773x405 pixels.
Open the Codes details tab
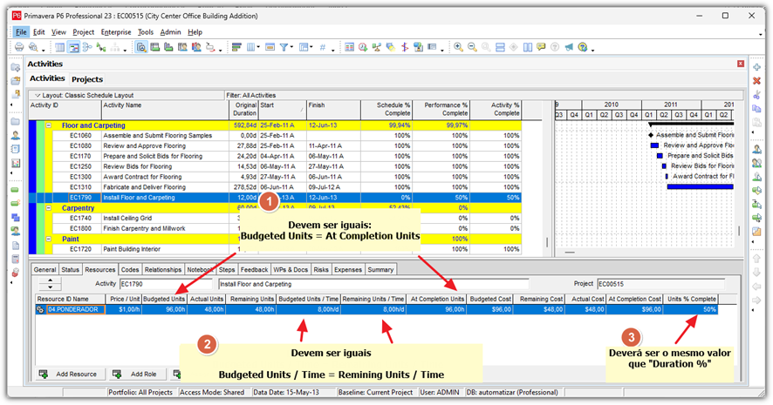click(130, 270)
